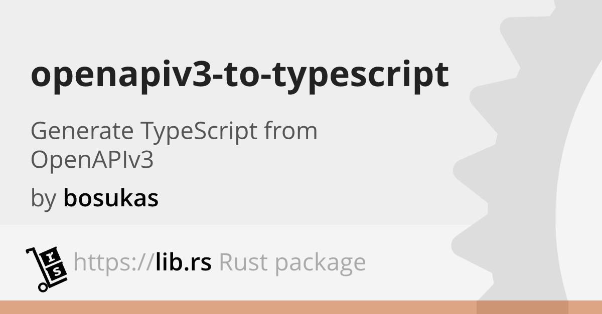Click the author name bosukas
The width and height of the screenshot is (602, 314).
tap(111, 198)
